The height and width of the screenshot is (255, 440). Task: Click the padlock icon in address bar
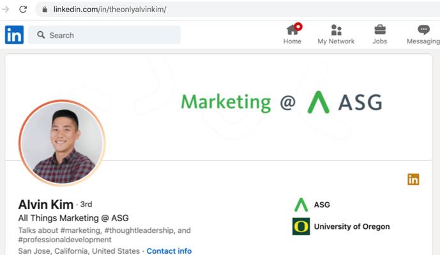coord(44,10)
